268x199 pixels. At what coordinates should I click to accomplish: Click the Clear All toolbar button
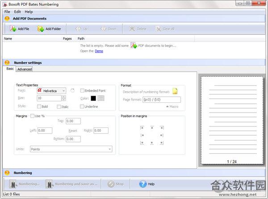coord(165,28)
